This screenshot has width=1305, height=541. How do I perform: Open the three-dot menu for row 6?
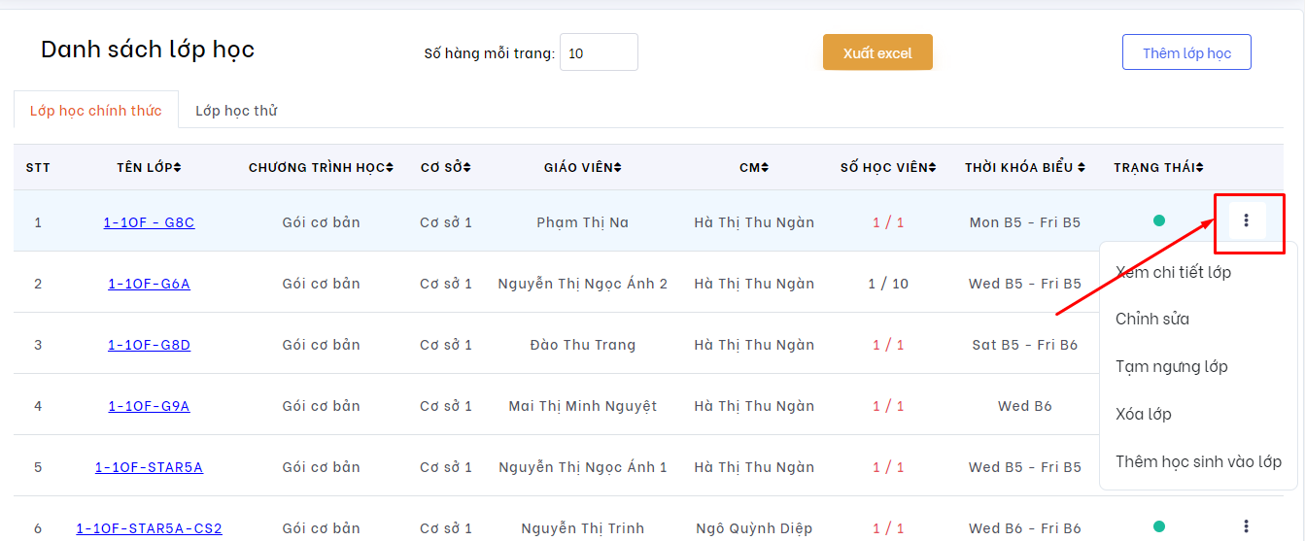click(x=1247, y=527)
